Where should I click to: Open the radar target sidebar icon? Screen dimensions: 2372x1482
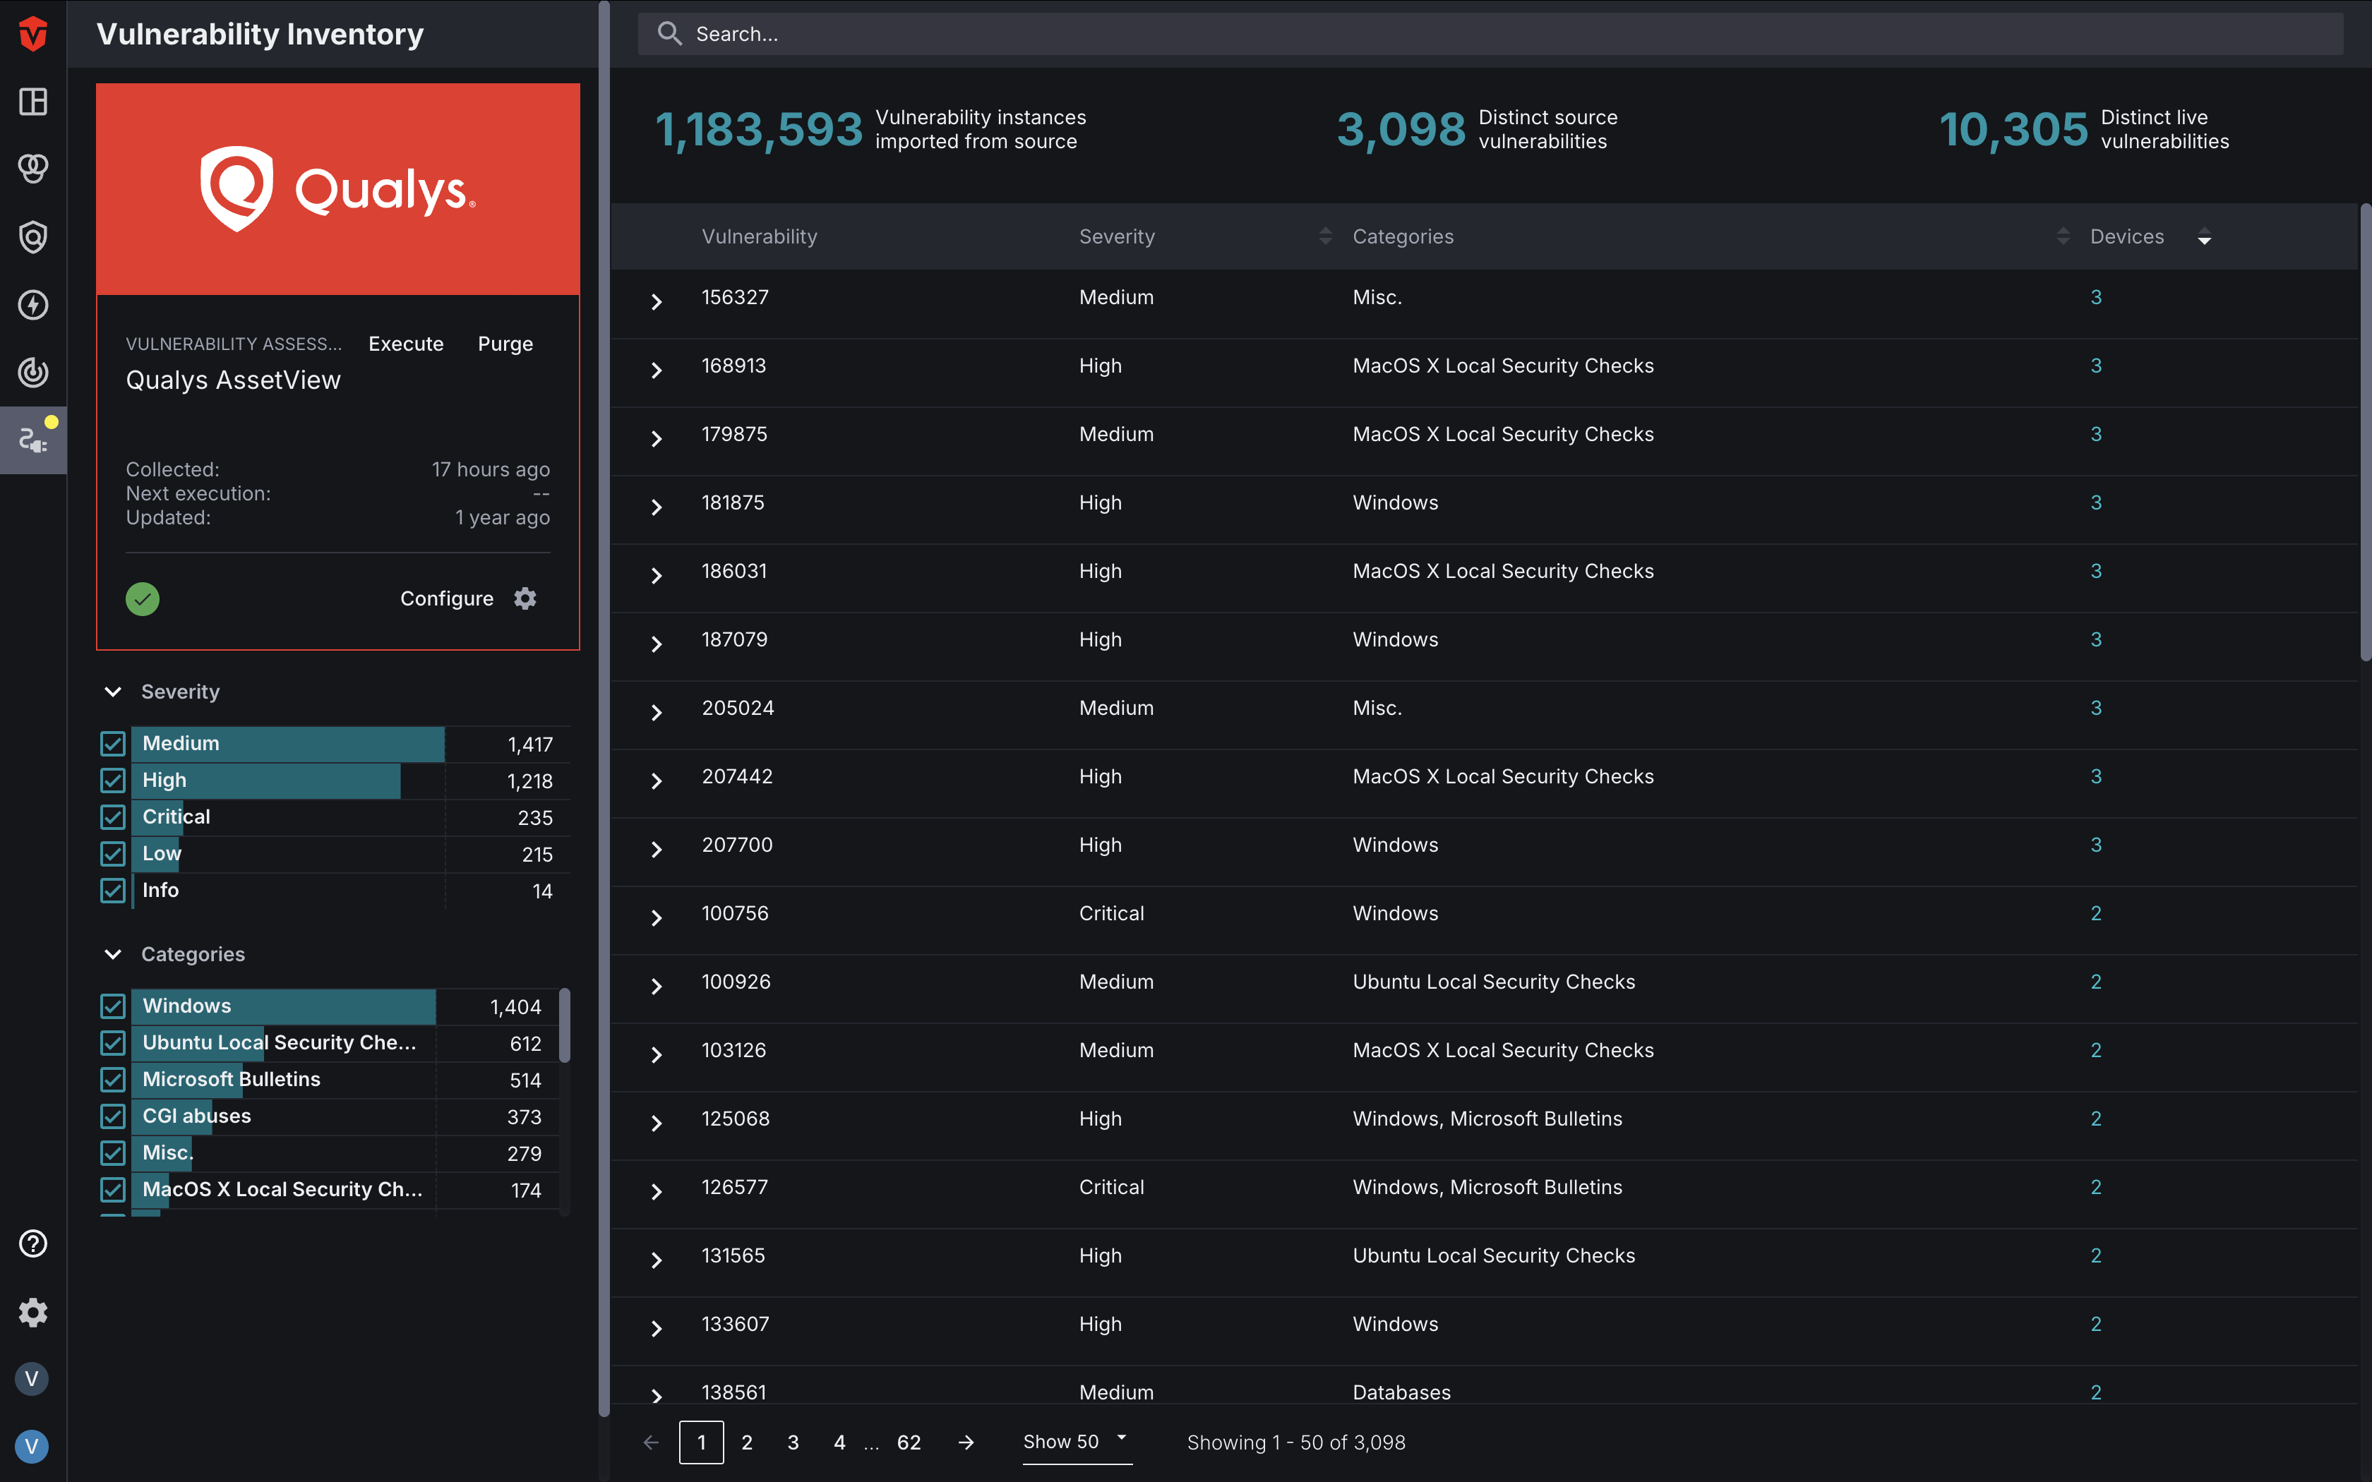(x=33, y=373)
